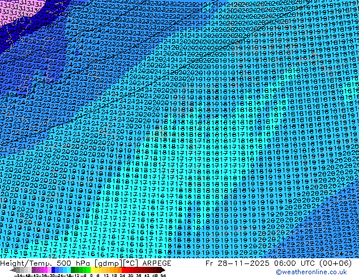Click the '[°C]' unit label
This screenshot has width=359, height=277.
point(131,263)
